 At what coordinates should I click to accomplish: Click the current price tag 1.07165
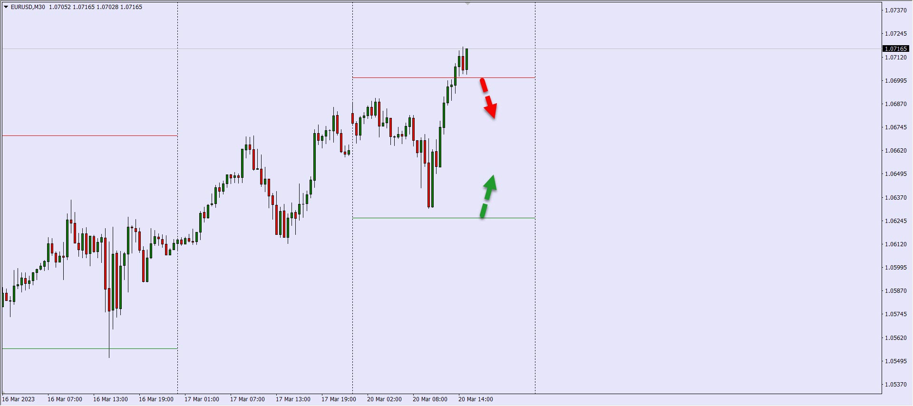point(896,48)
